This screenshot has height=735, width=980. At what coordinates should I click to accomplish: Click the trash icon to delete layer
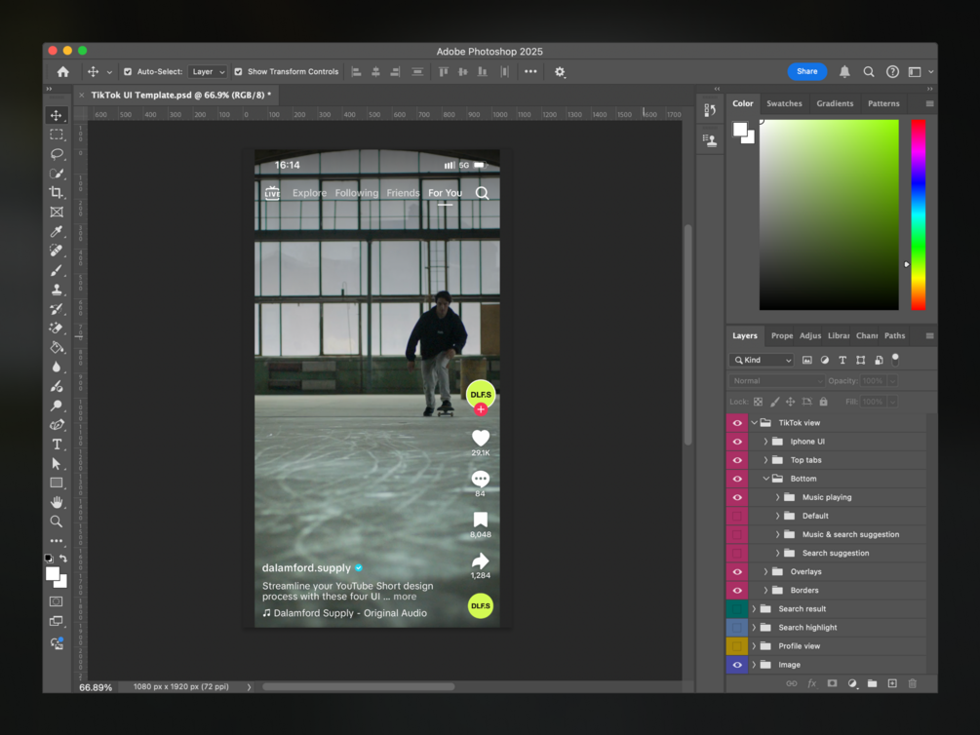point(913,683)
